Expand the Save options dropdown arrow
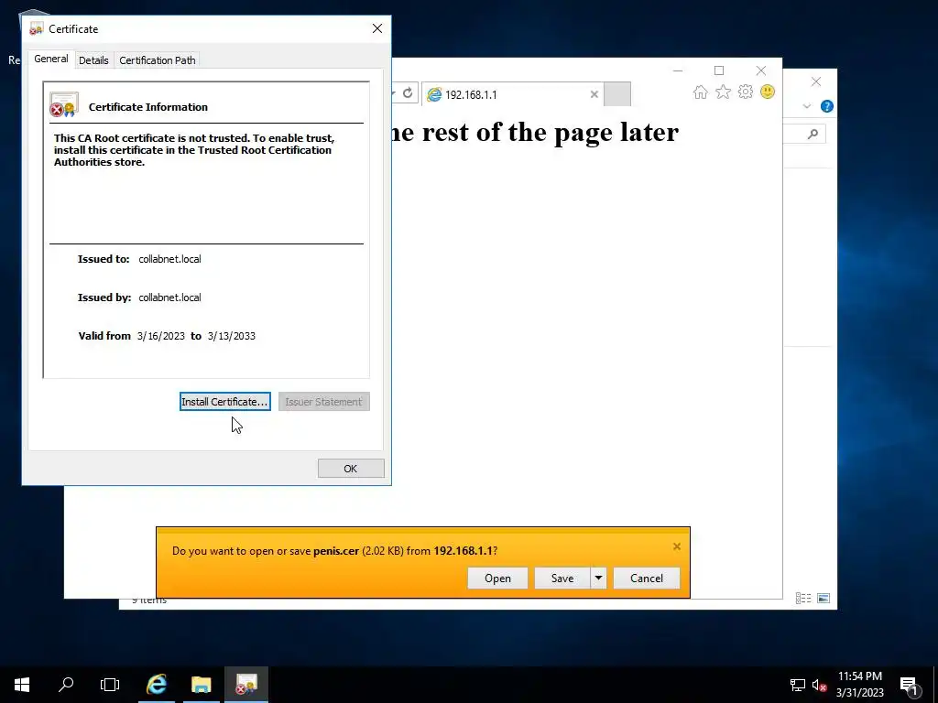Viewport: 938px width, 703px height. point(598,579)
